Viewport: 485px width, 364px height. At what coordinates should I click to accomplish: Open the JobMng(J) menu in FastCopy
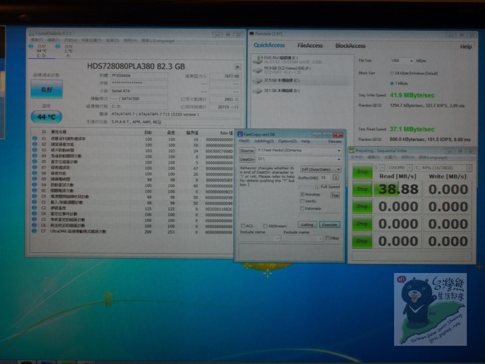[x=264, y=141]
